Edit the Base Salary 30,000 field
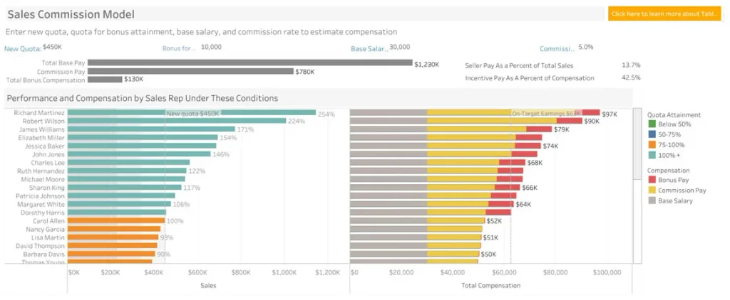730x300 pixels. (399, 48)
